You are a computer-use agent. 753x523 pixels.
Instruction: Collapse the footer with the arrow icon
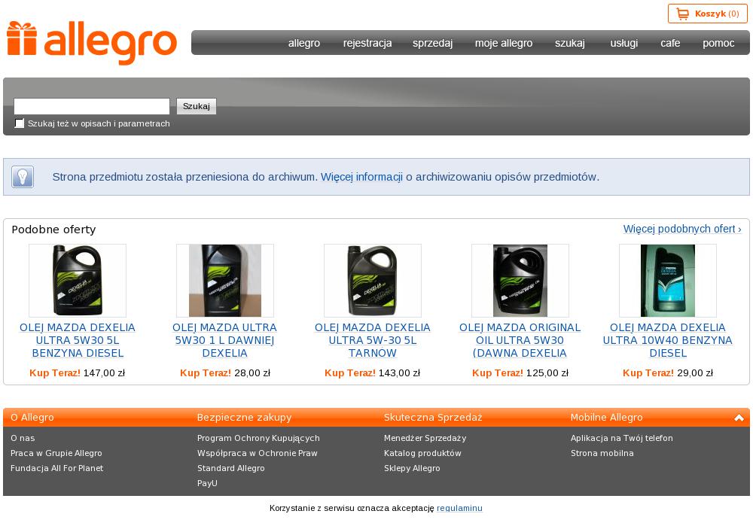(739, 418)
